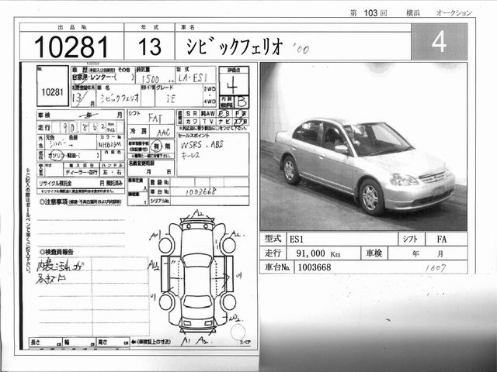Click the handwritten キーレス note
The width and height of the screenshot is (497, 372).
click(x=190, y=155)
